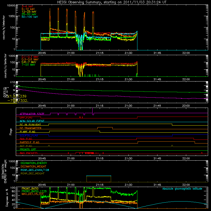Click the yellow 0.8-7 MeV legend label
Screen dimensions: 211x211
tap(29, 62)
